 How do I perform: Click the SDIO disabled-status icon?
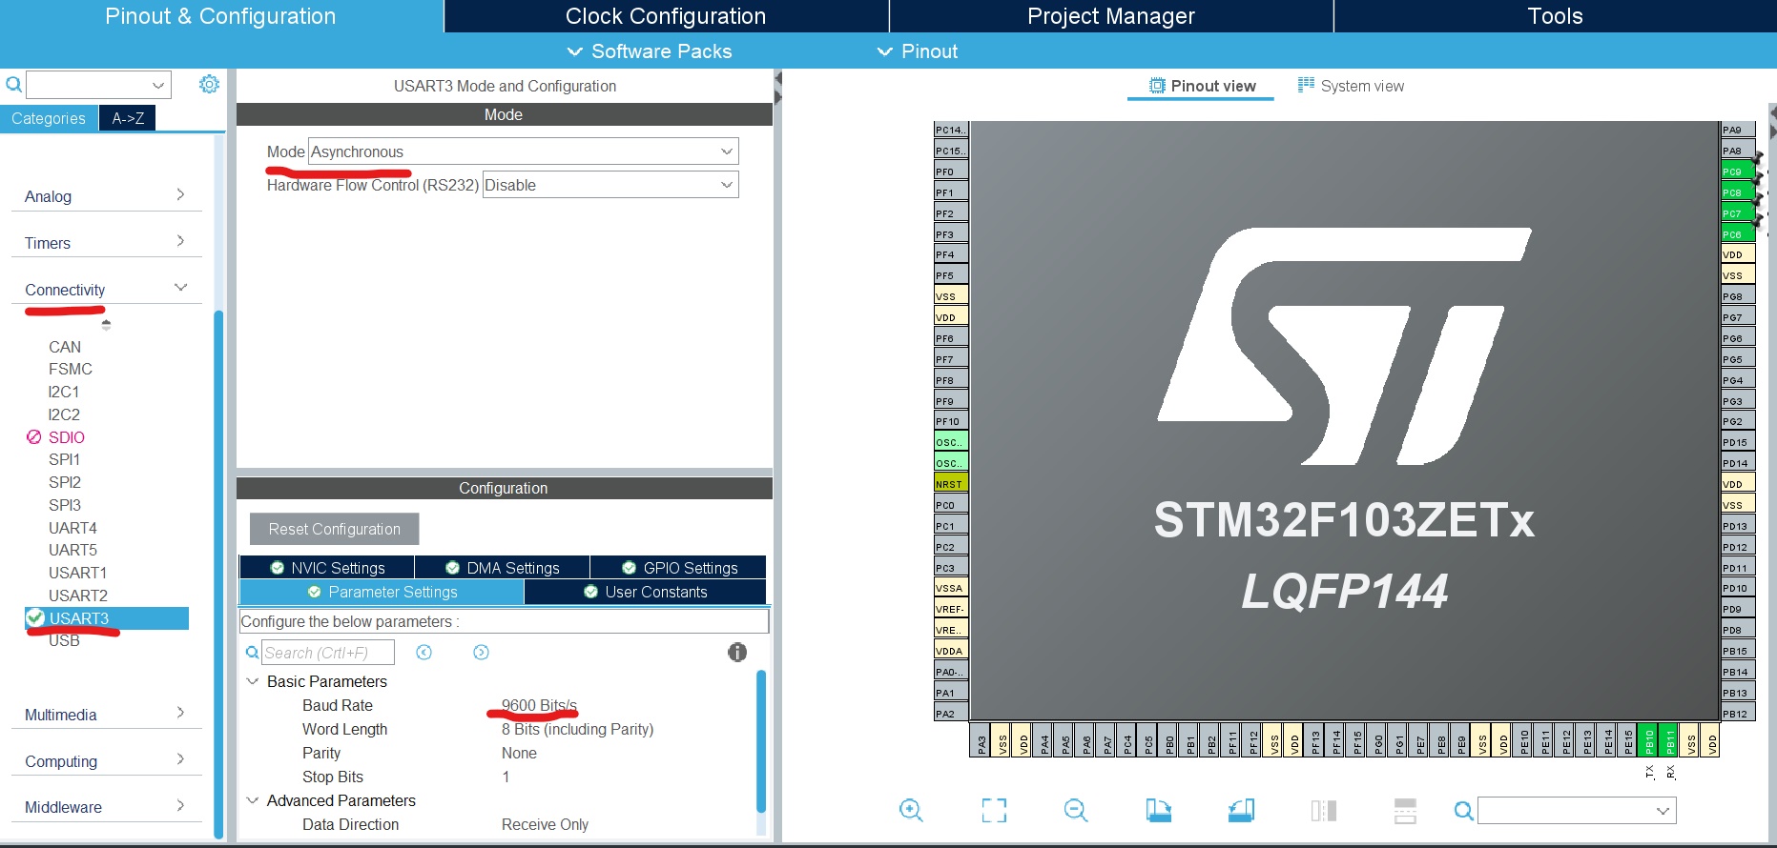[33, 436]
